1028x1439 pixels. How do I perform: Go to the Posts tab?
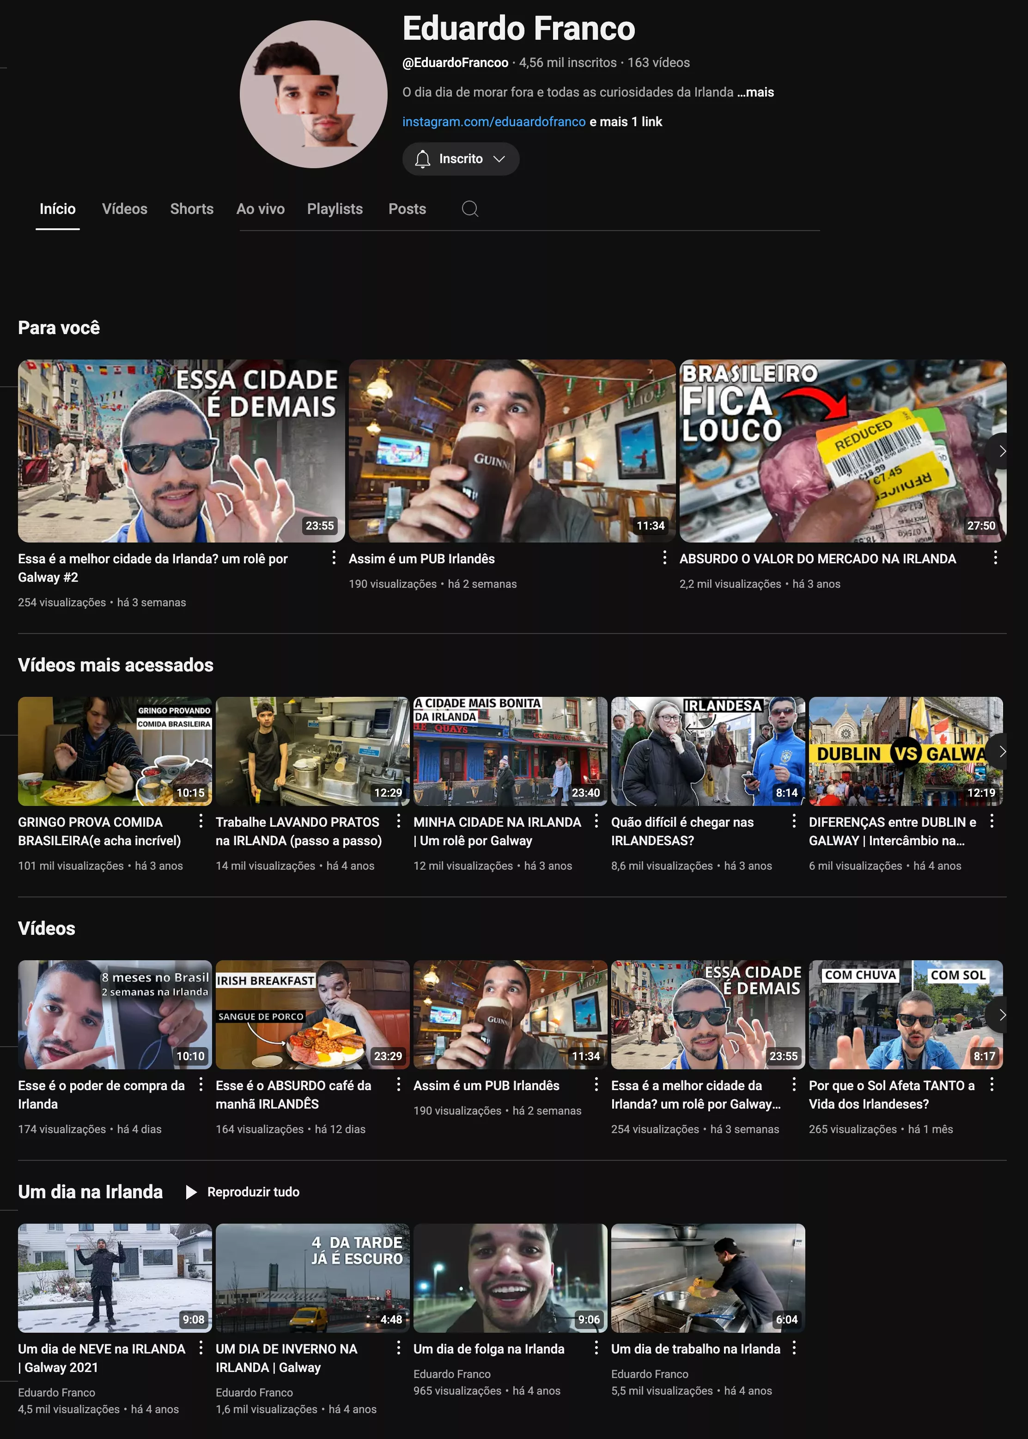point(407,209)
